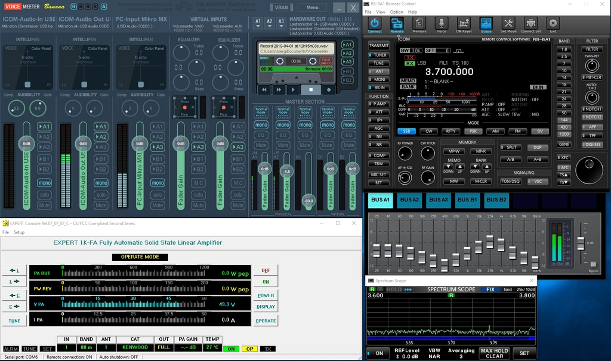Toggle solo on PC-Input Mikro strip
The height and width of the screenshot is (361, 611).
pos(158,195)
